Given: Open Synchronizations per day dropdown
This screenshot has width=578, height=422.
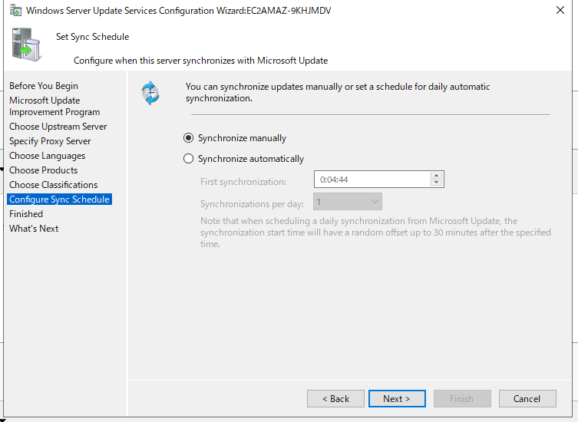Looking at the screenshot, I should [x=348, y=202].
